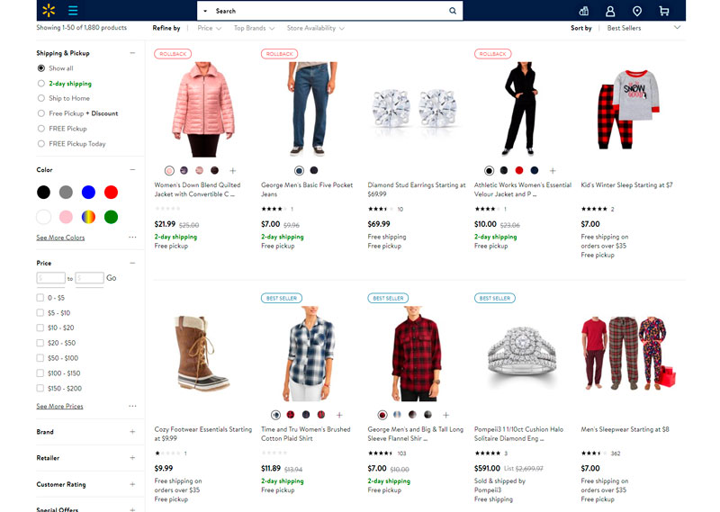Open the Store Availability filter menu
720x512 pixels.
tap(315, 28)
